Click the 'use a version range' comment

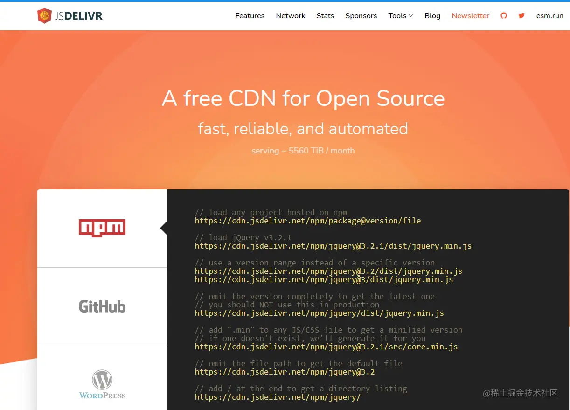[315, 263]
